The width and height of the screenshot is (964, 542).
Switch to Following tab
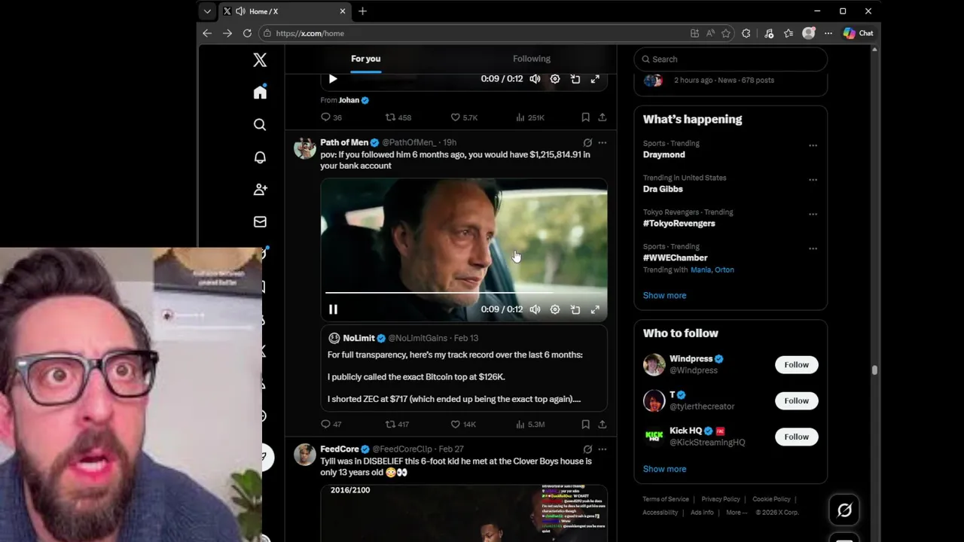tap(532, 59)
